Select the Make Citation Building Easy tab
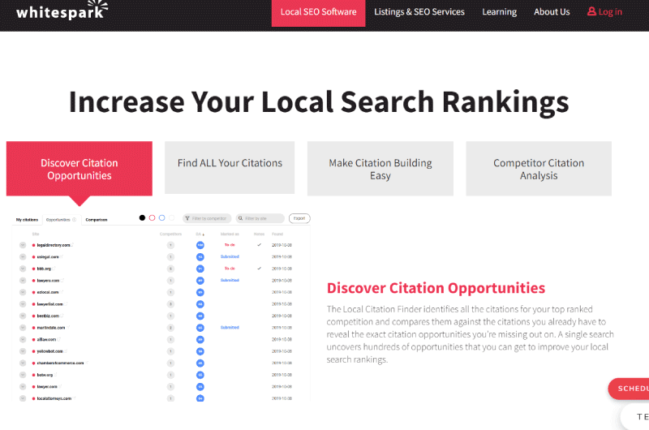 coord(380,169)
